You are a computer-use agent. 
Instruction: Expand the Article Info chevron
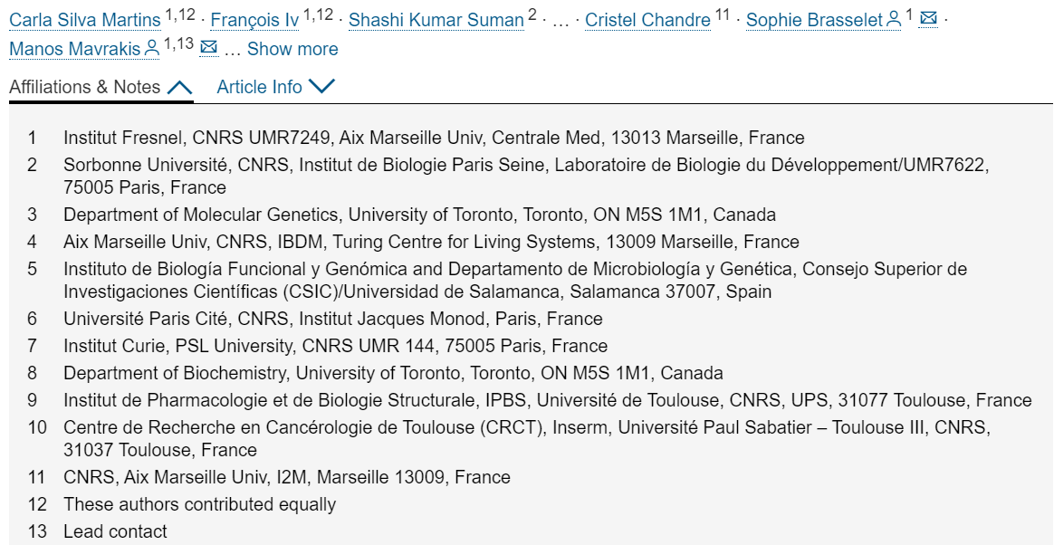(321, 86)
